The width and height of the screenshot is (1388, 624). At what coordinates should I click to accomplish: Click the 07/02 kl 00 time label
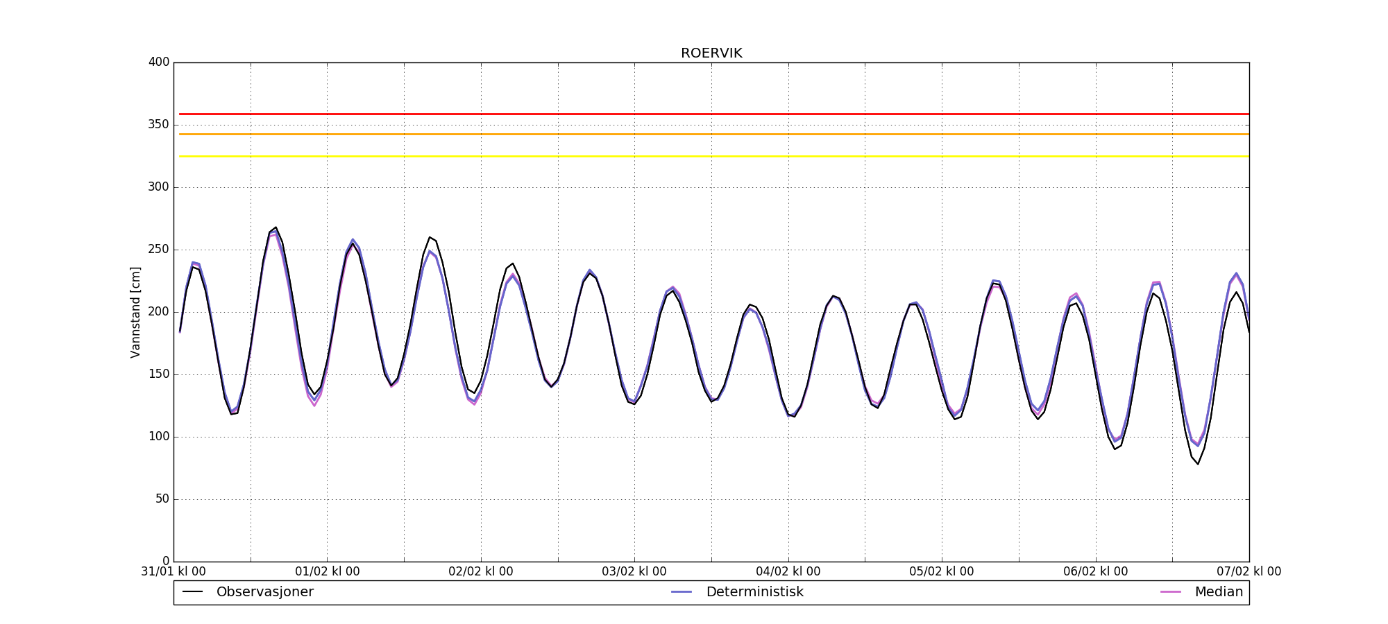(1249, 571)
